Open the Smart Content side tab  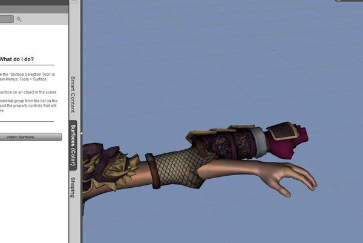tap(73, 95)
